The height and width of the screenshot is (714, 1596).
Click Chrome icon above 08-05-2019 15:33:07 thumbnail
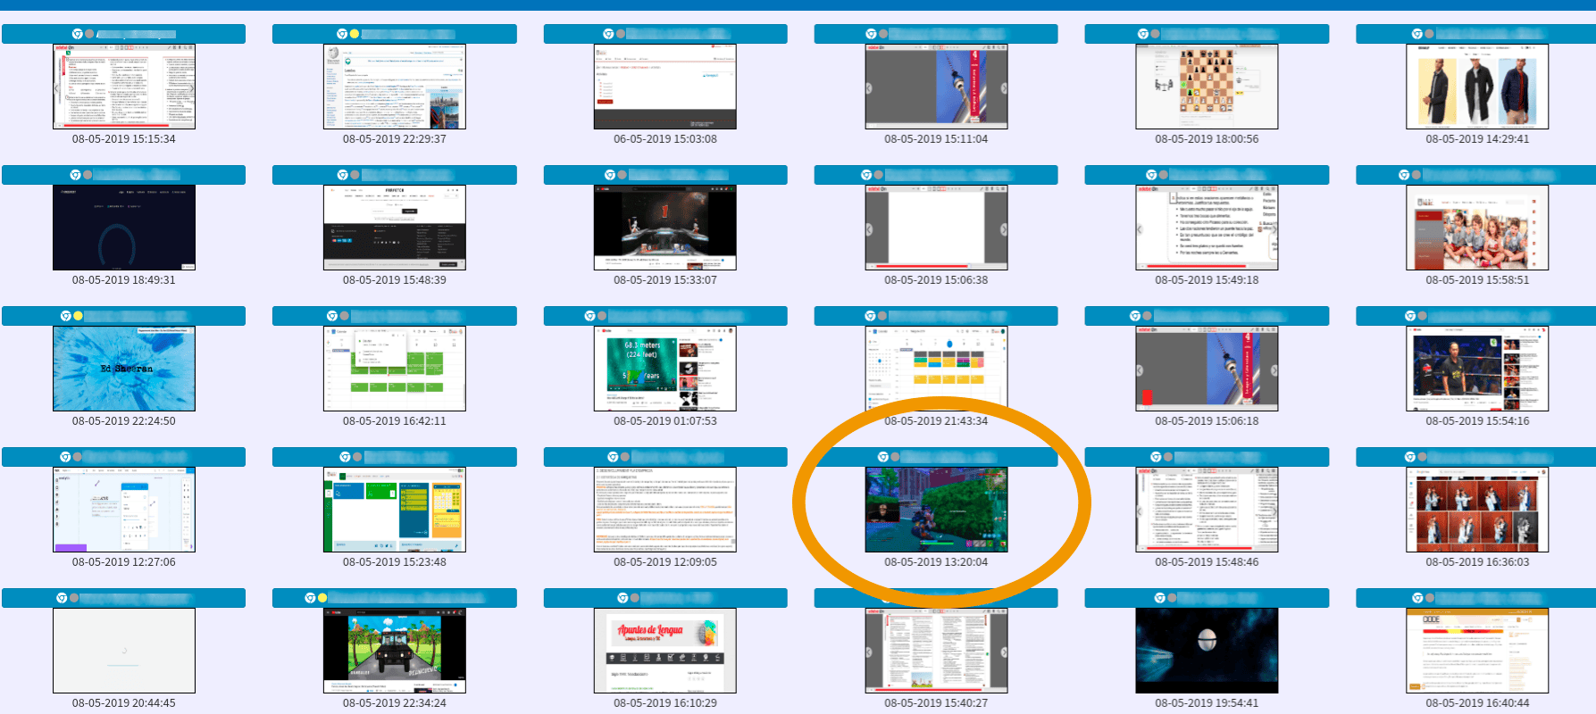click(x=610, y=175)
